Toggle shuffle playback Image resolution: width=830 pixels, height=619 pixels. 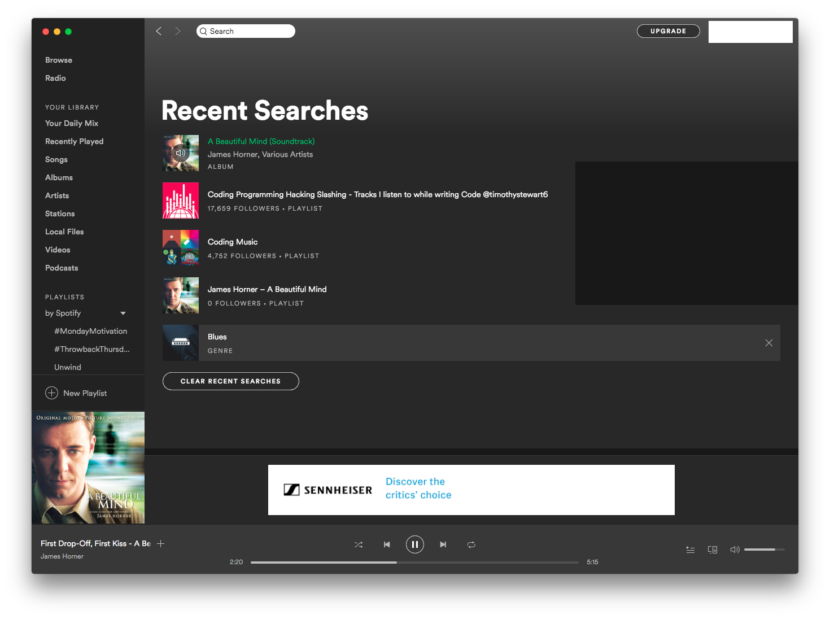pos(359,544)
